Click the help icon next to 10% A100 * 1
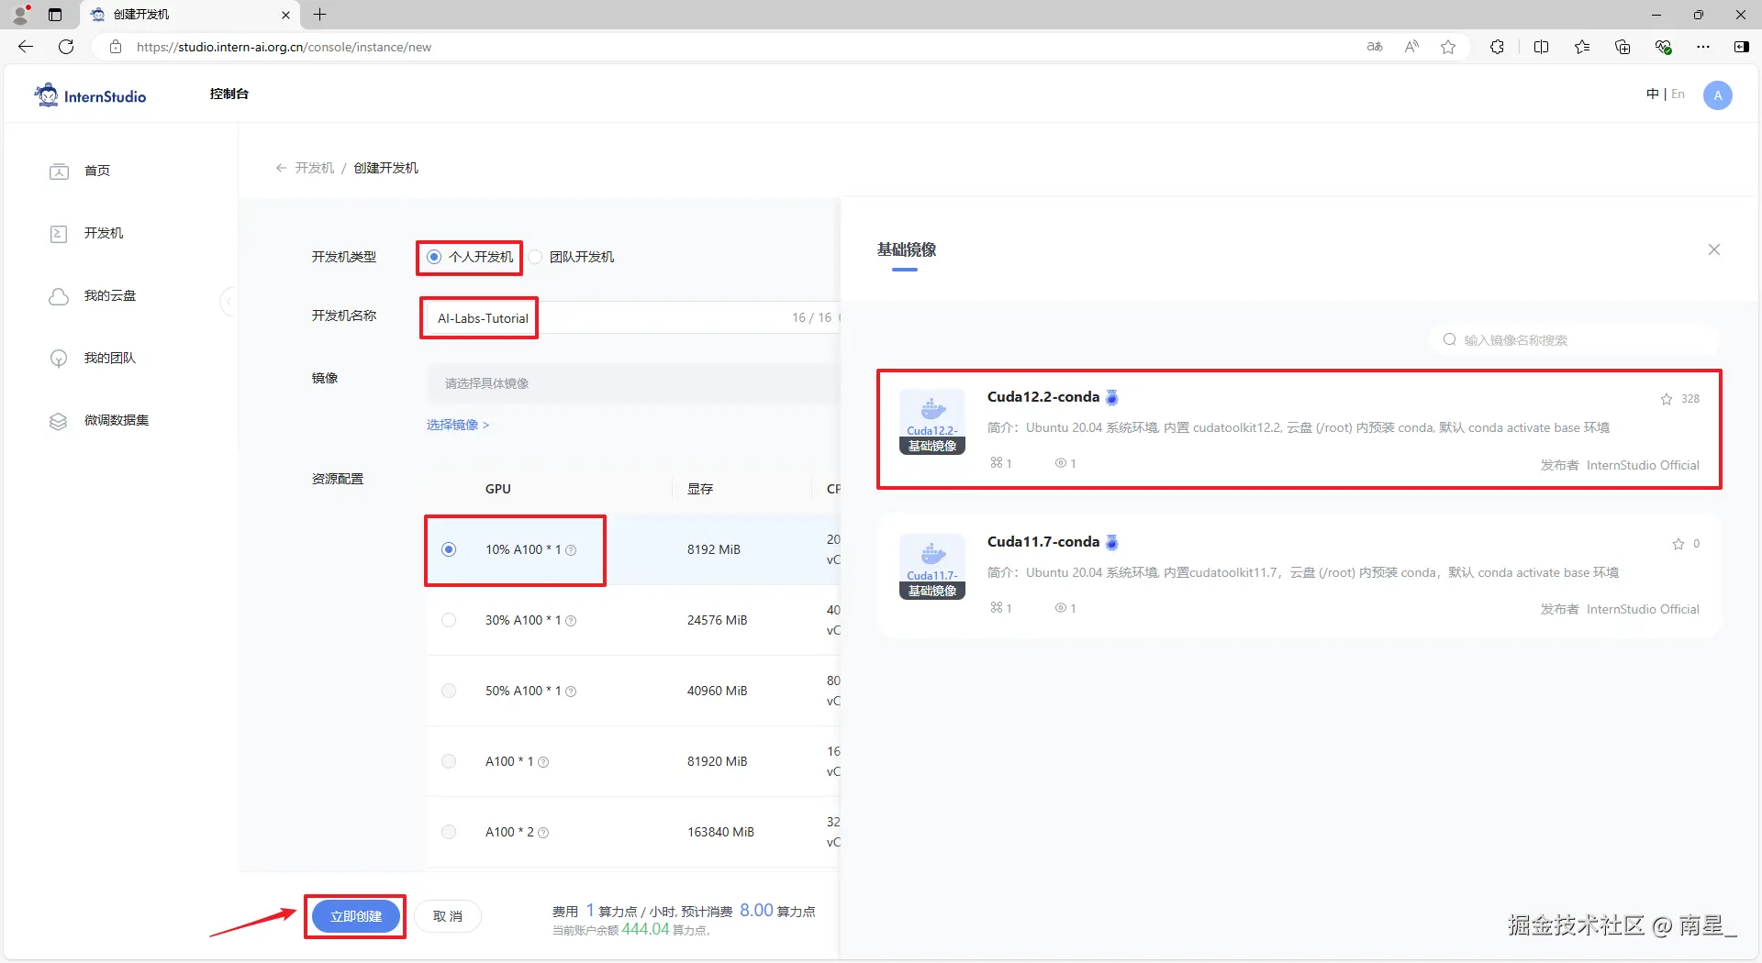 click(x=571, y=550)
